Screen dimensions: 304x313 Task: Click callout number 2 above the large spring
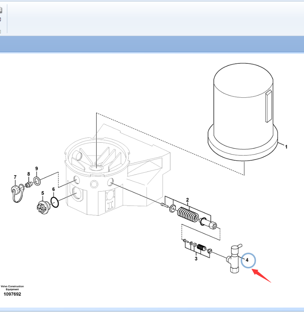187,200
